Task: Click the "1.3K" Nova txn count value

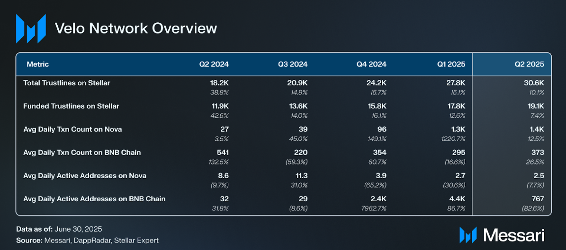Action: pos(458,129)
